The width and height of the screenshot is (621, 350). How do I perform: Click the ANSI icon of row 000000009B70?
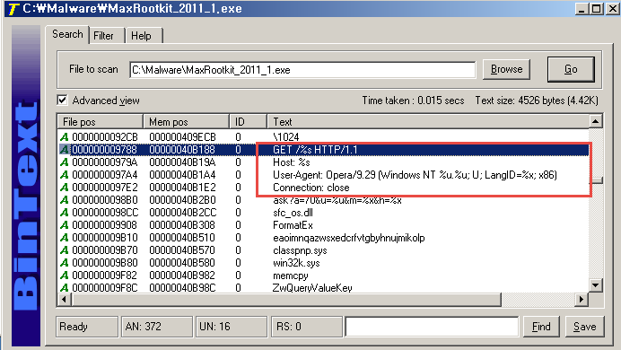64,250
